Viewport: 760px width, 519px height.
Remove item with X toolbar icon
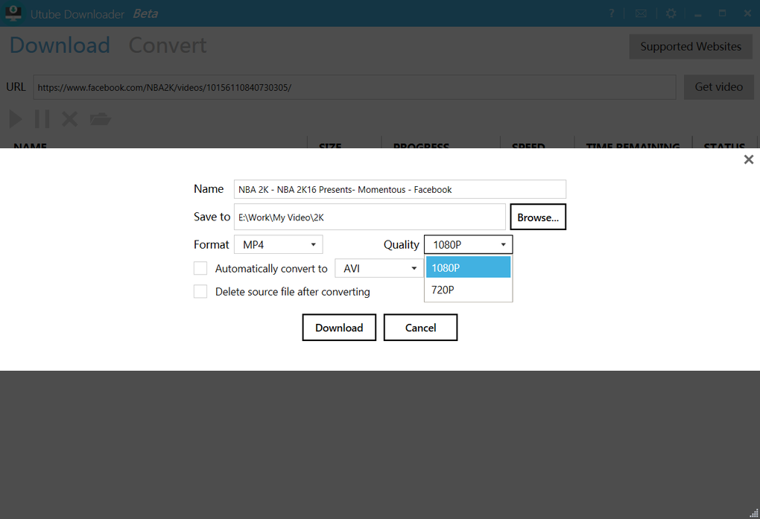click(x=70, y=118)
